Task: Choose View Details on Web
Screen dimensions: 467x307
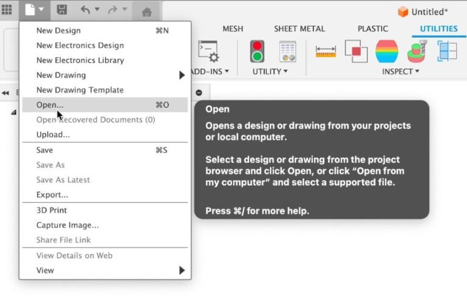Action: tap(105, 256)
